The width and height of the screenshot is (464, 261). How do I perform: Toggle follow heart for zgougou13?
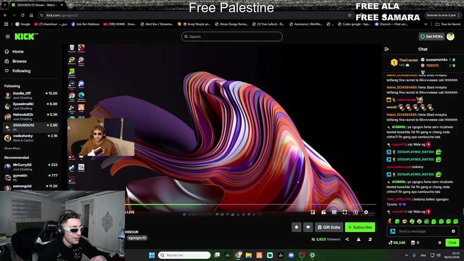point(308,227)
